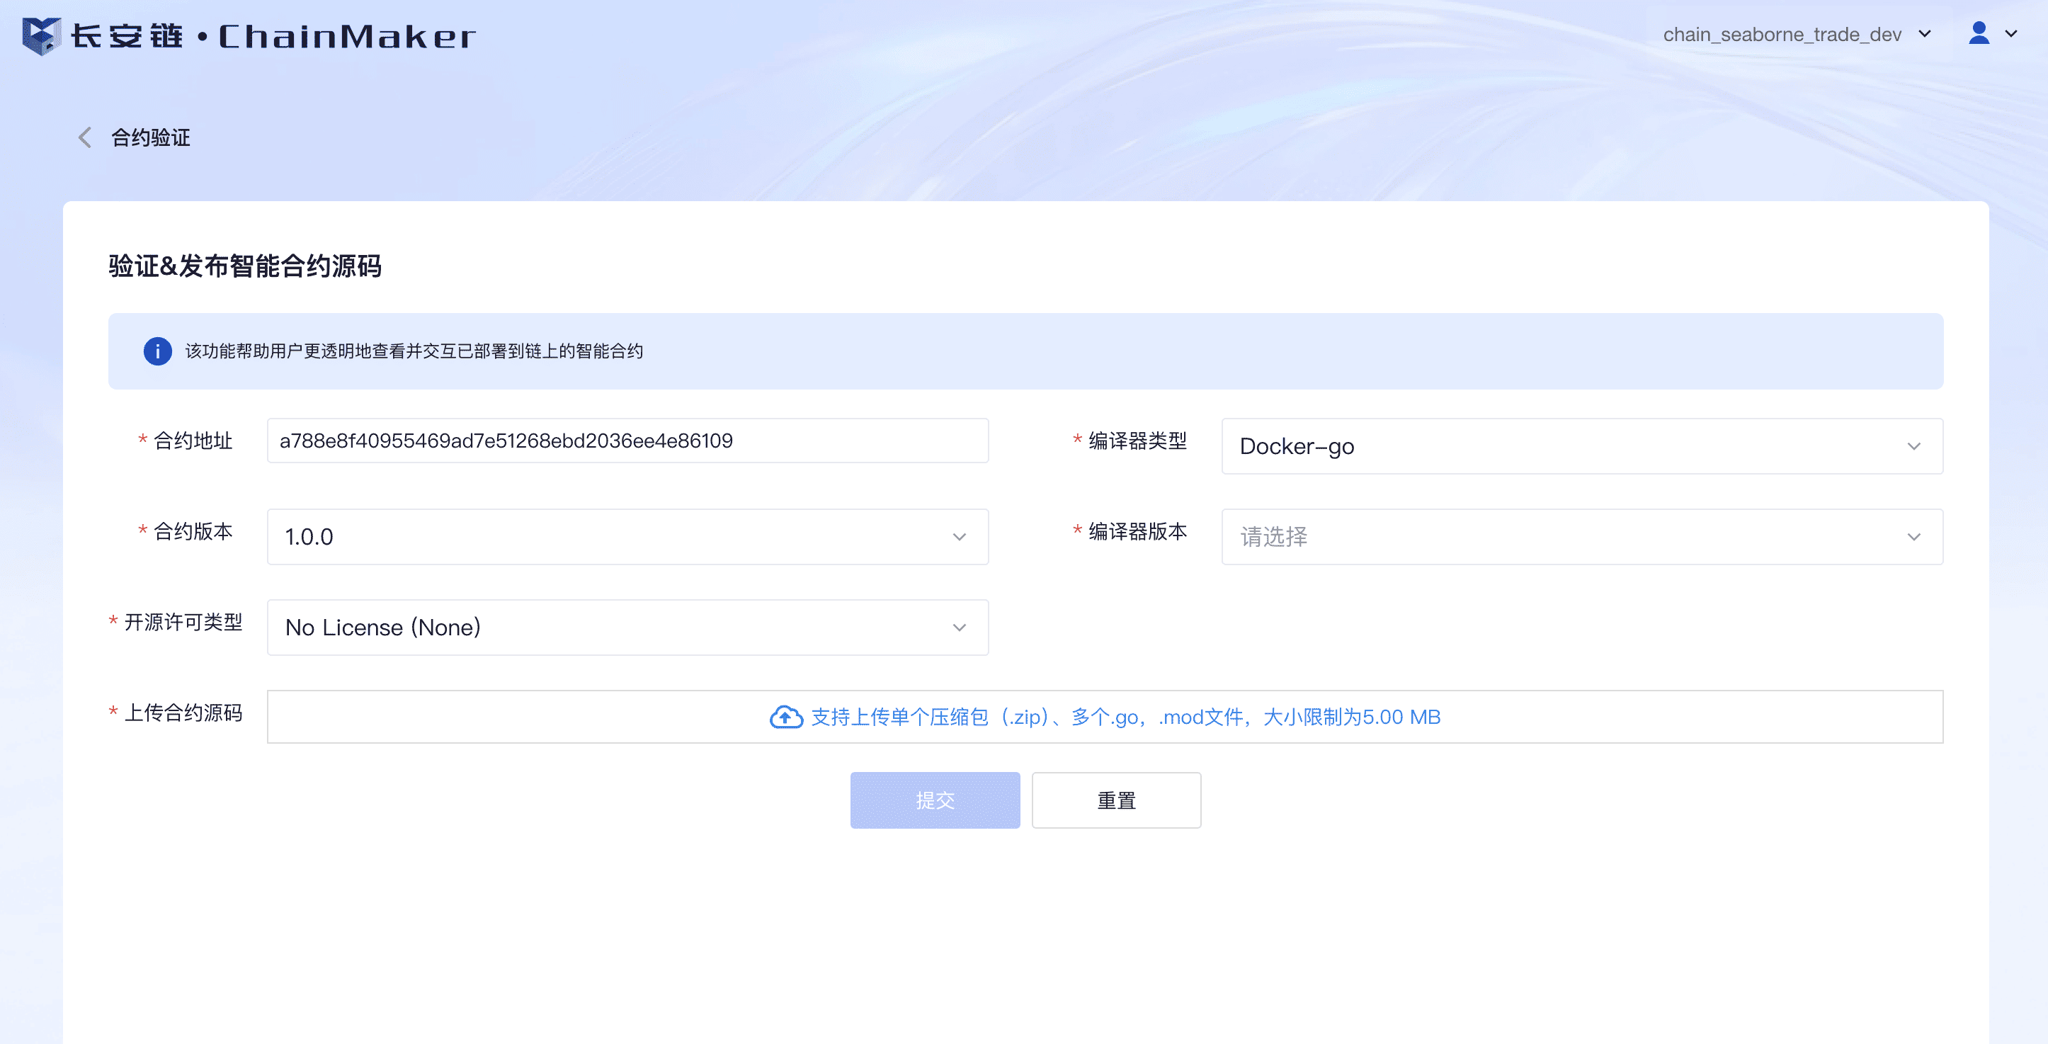The image size is (2048, 1044).
Task: Click the 验证&发布智能合约源码 heading
Action: coord(245,266)
